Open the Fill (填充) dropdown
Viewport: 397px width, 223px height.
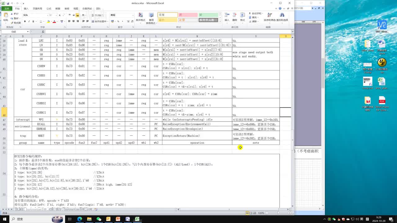pos(254,18)
